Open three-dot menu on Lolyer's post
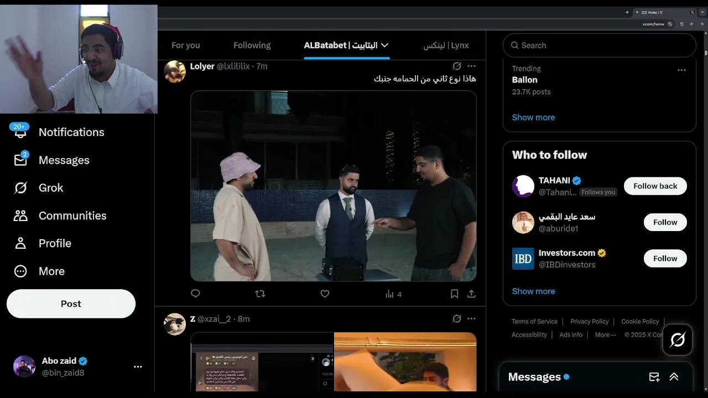Screen dimensions: 708x398 [x=471, y=66]
